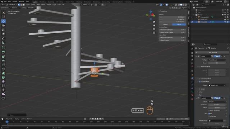Uncheck the Rim Fill checkbox
The height and width of the screenshot is (129, 230).
[x=209, y=114]
